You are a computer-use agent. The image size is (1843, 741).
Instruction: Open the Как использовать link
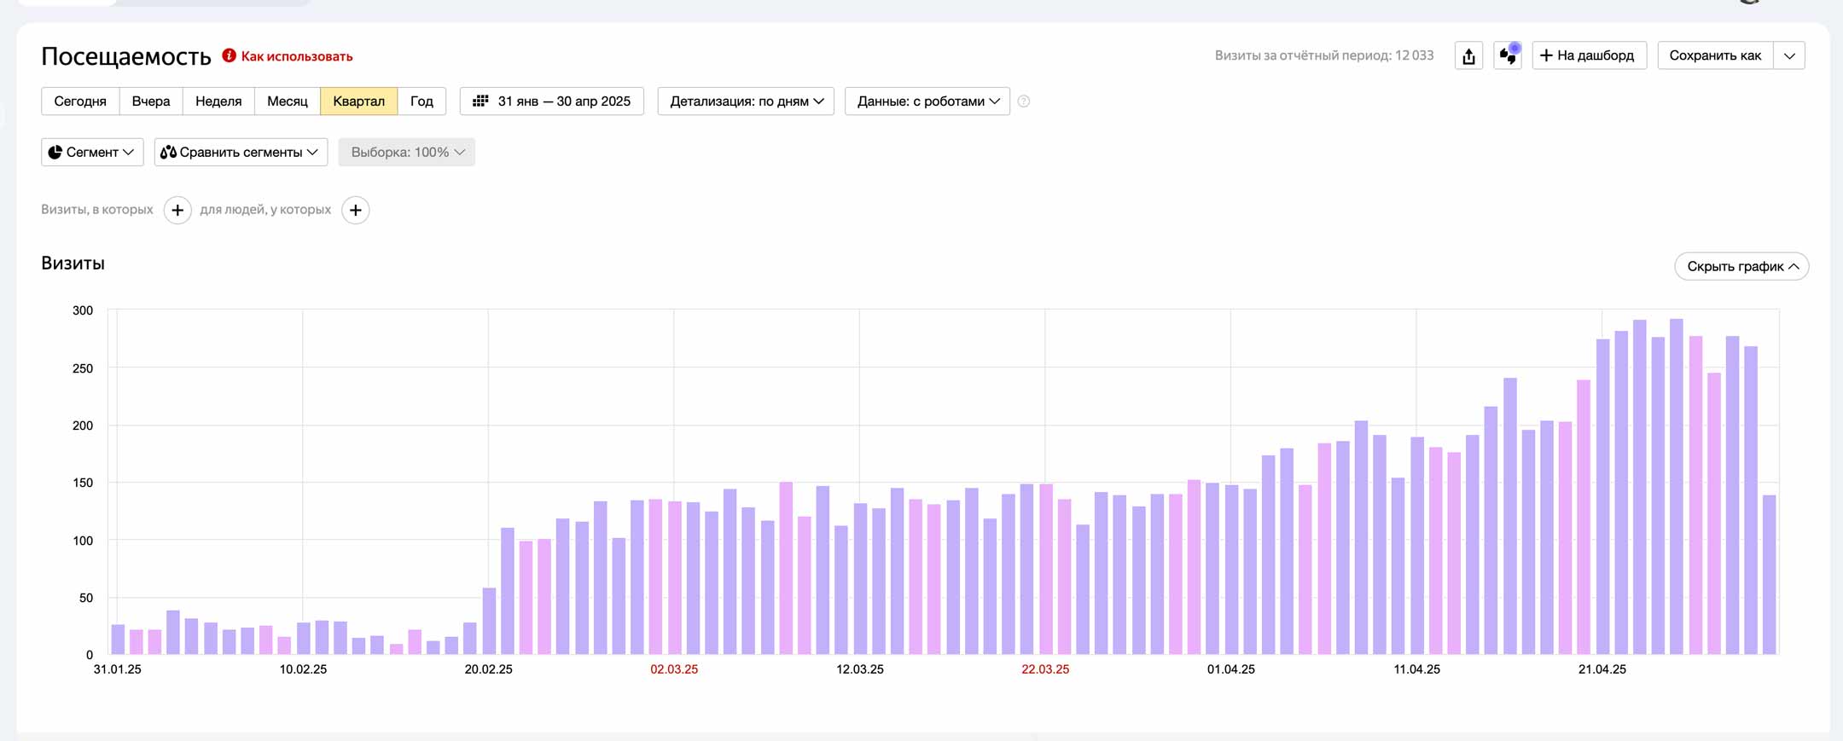click(297, 56)
